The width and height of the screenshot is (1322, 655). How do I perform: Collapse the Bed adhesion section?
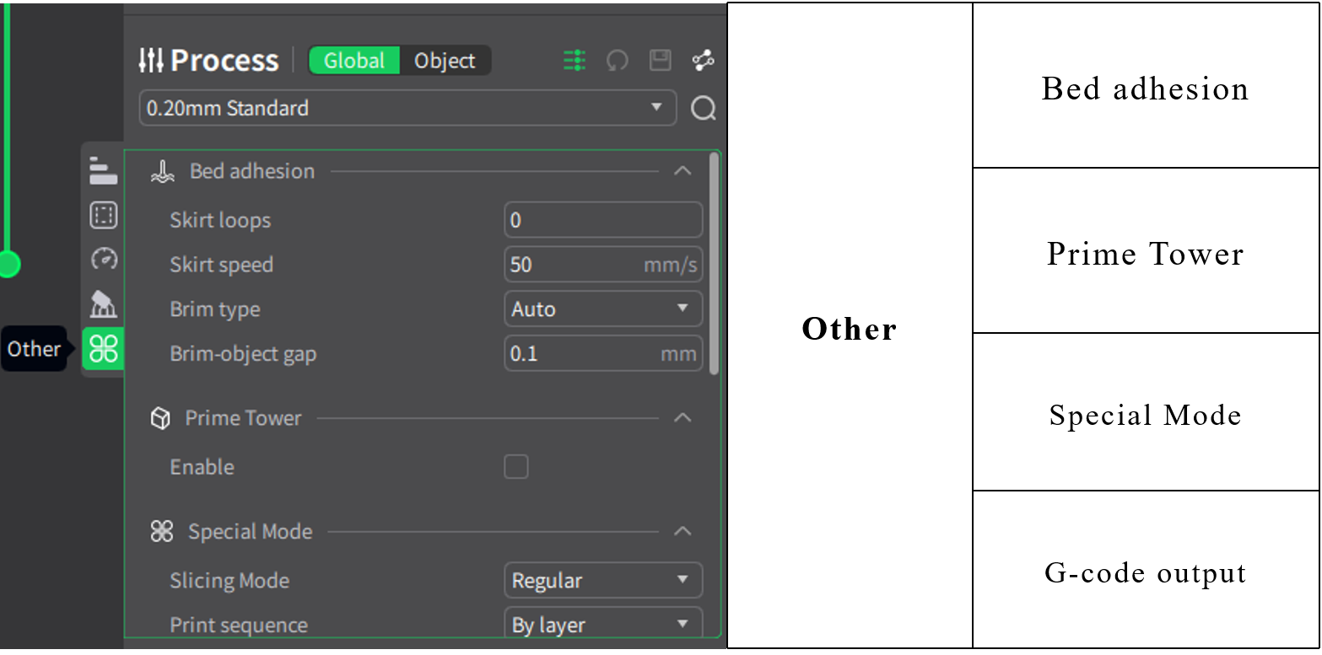[x=683, y=171]
